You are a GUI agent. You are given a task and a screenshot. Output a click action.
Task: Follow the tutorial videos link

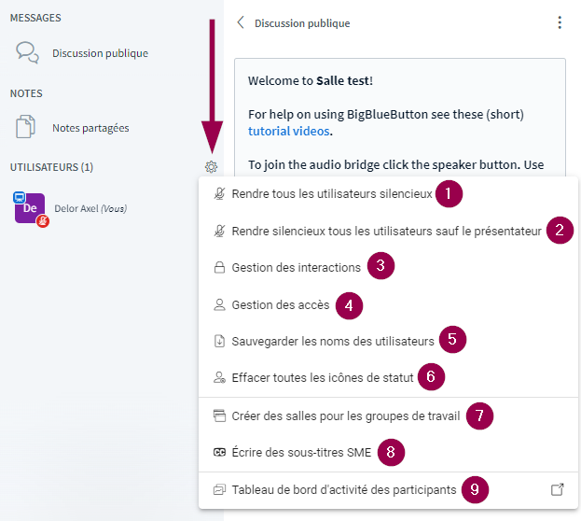tap(288, 132)
